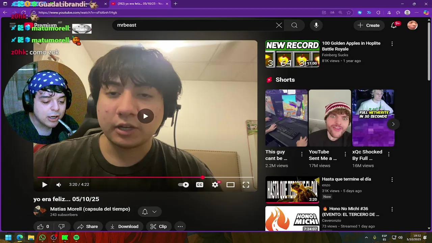Open options for 'This guy cant be' short
Viewport: 432px width, 243px height.
tap(302, 154)
